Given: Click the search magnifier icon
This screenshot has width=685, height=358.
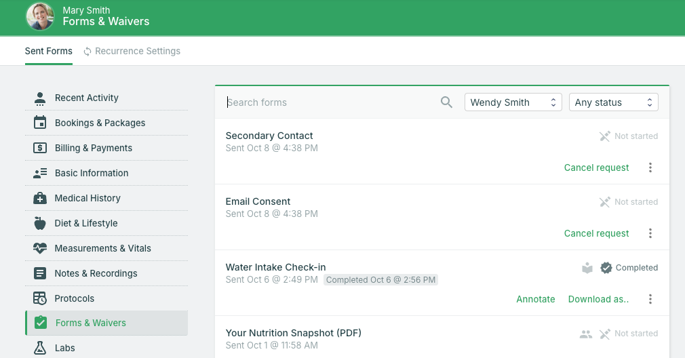Looking at the screenshot, I should click(446, 102).
